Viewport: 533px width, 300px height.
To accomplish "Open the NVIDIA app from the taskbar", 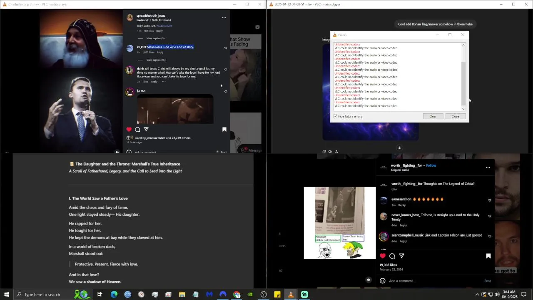I will coord(250,295).
